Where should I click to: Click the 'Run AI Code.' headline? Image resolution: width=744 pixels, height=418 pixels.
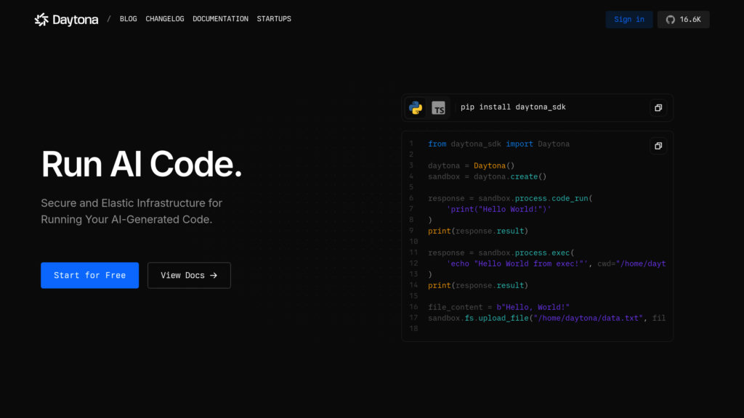coord(142,164)
